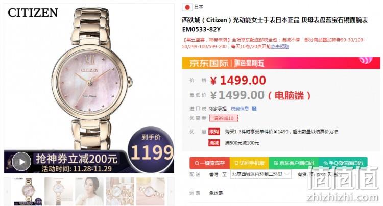Select the thumbnail with the female model
This screenshot has width=383, height=206.
coord(89,191)
